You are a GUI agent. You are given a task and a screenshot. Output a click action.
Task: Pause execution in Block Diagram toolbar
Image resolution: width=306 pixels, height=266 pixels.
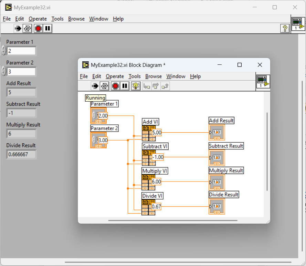(125, 86)
